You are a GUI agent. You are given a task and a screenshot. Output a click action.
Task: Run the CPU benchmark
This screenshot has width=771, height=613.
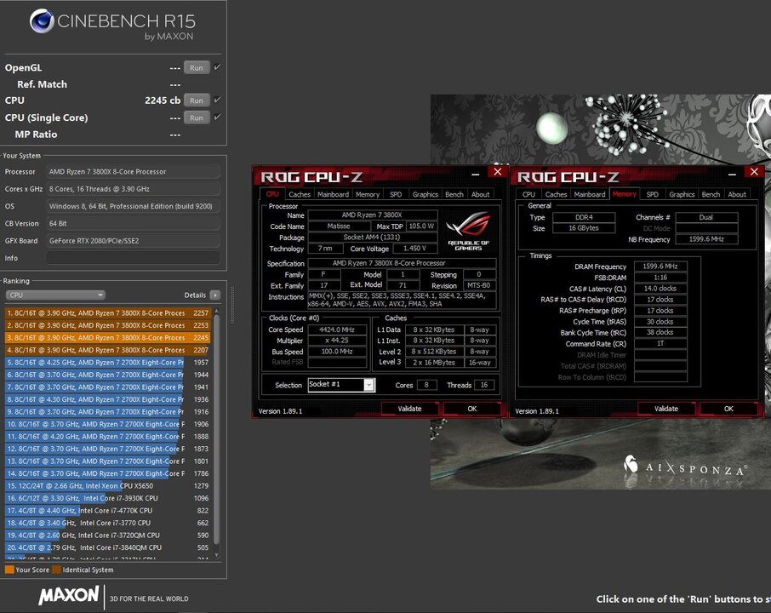(197, 100)
